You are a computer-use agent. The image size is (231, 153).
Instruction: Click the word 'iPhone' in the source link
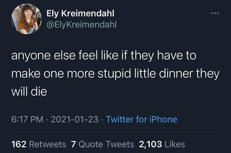click(163, 119)
